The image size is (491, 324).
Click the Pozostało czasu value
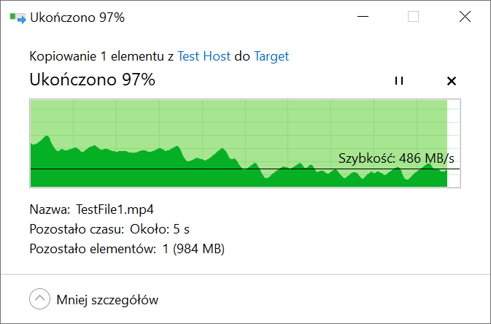160,229
